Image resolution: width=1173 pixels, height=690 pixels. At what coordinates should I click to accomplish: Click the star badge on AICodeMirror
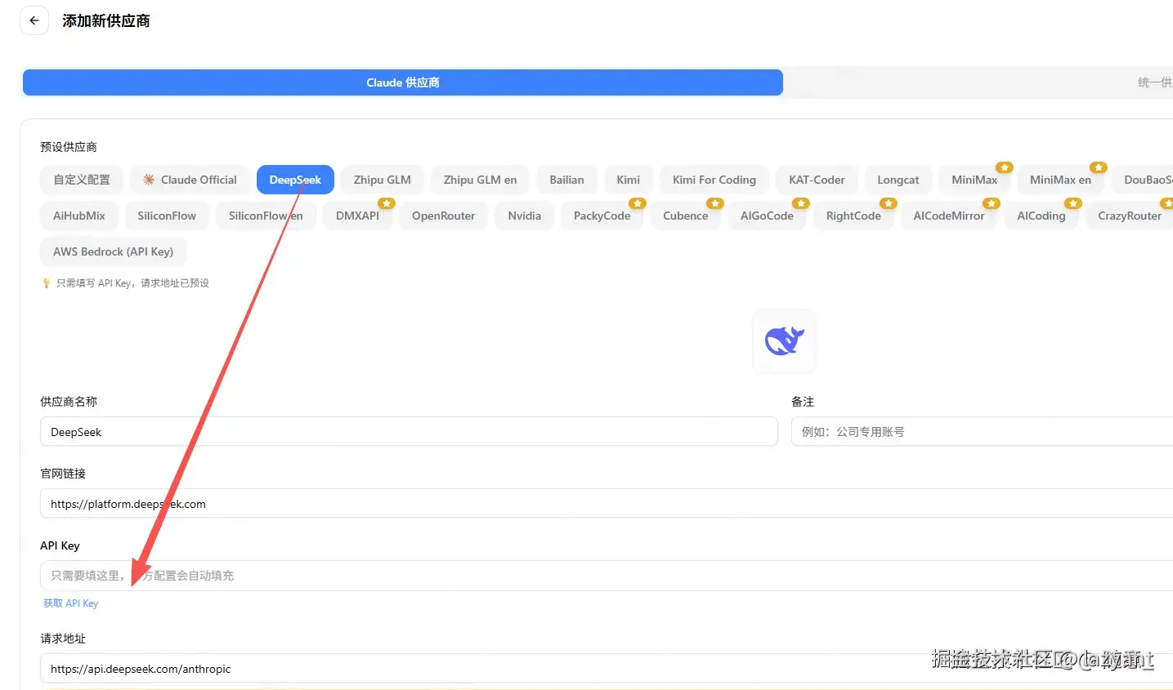tap(992, 203)
